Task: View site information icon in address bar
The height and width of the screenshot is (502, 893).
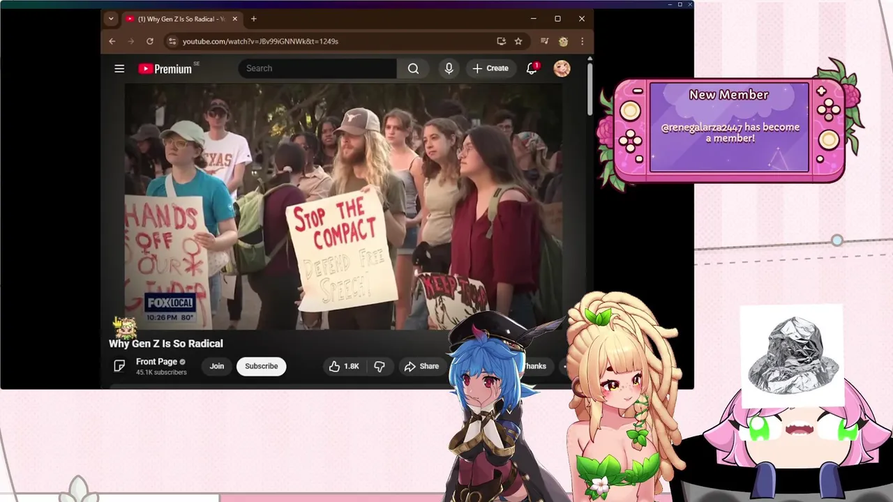Action: coord(172,41)
